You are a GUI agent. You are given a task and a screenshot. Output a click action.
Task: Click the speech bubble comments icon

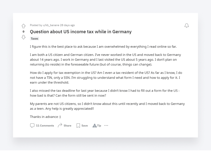tap(32, 126)
